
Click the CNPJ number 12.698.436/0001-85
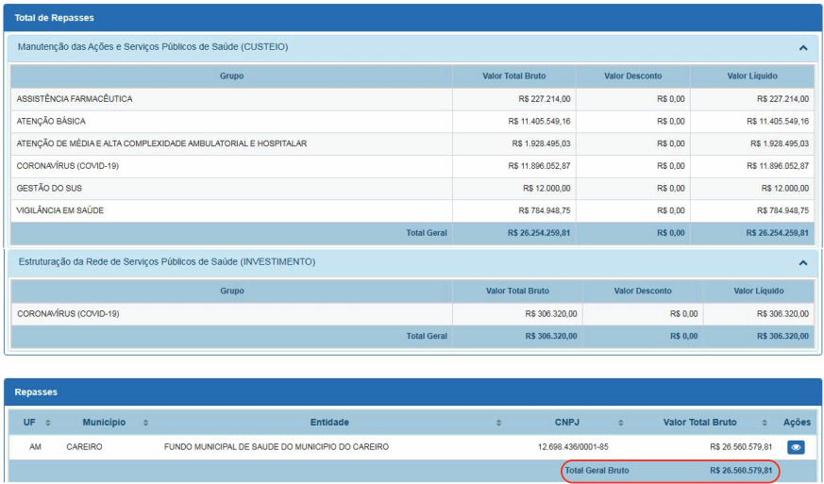click(x=574, y=447)
